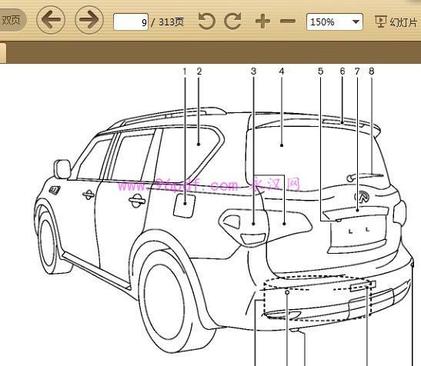Screen dimensions: 421x366
Task: Go to the previous page with back arrow
Action: click(51, 21)
